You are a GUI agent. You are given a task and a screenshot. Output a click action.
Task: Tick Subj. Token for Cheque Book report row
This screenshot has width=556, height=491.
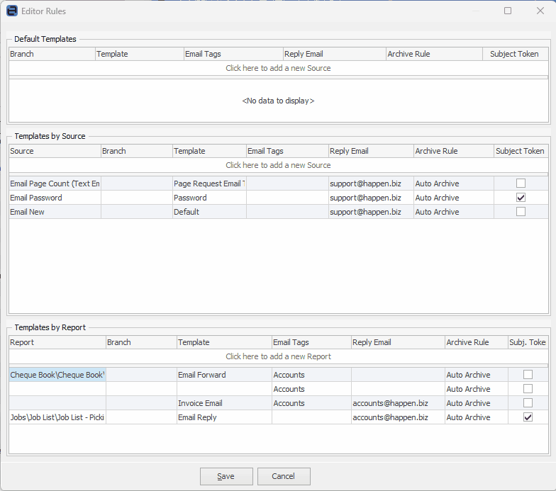(528, 375)
